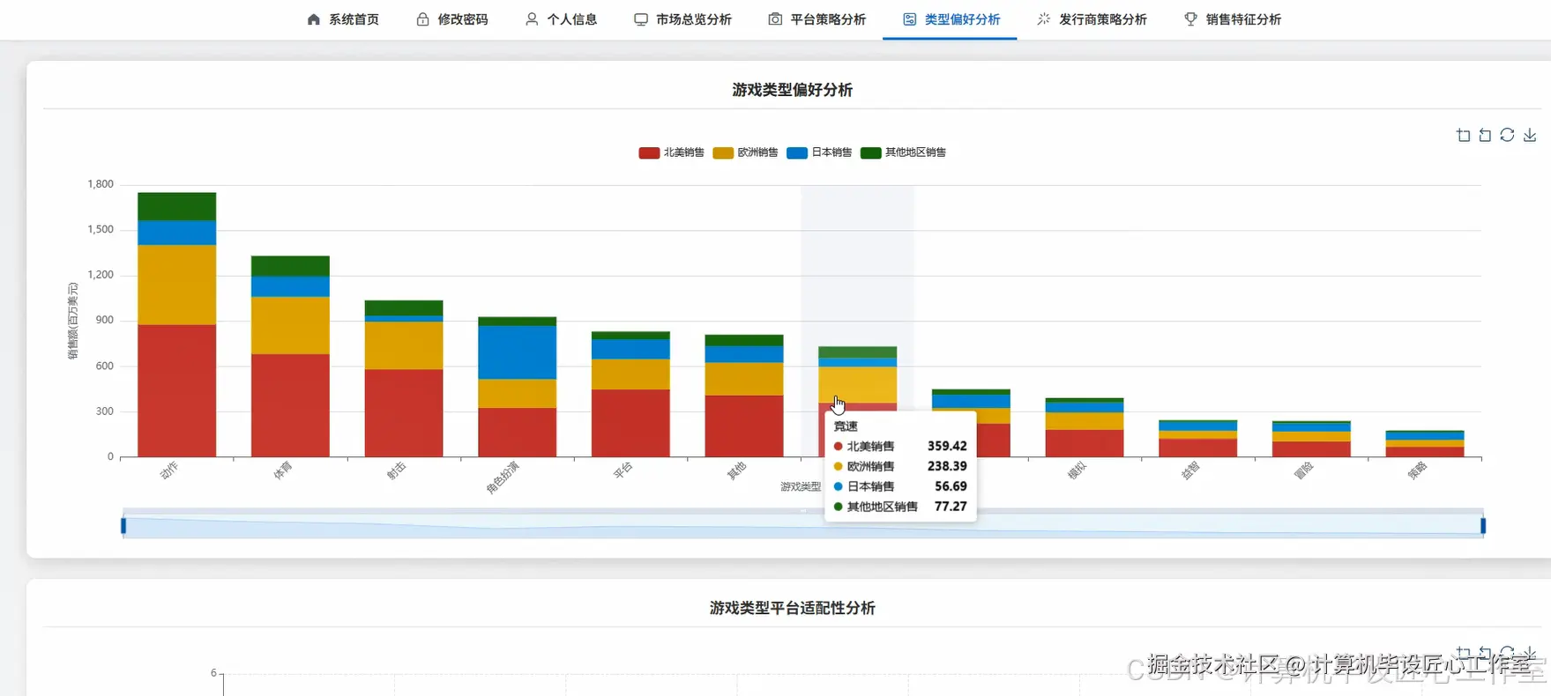Click the 动作 x-axis label
Image resolution: width=1551 pixels, height=696 pixels.
[168, 470]
